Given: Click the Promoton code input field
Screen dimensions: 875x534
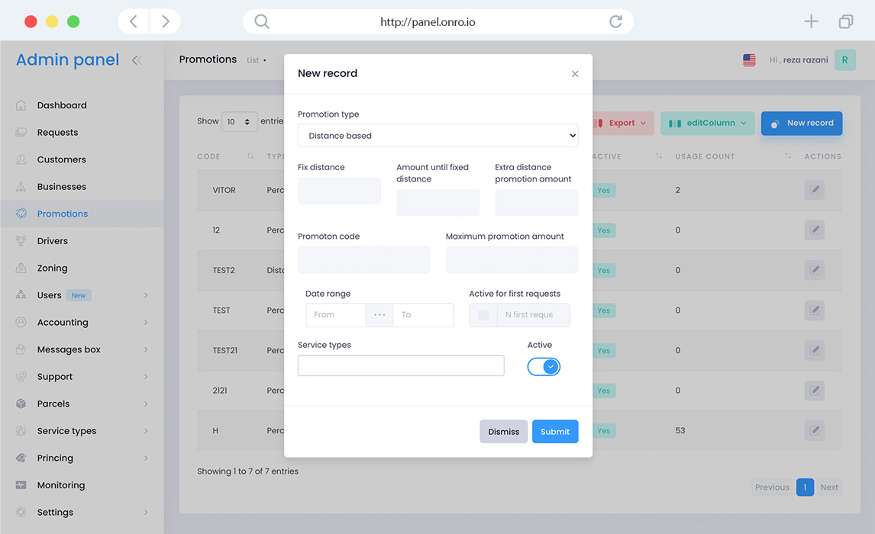Looking at the screenshot, I should point(363,259).
